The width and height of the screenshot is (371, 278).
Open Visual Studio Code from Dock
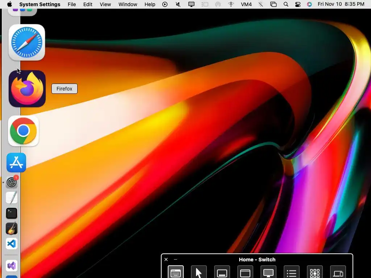pos(12,244)
